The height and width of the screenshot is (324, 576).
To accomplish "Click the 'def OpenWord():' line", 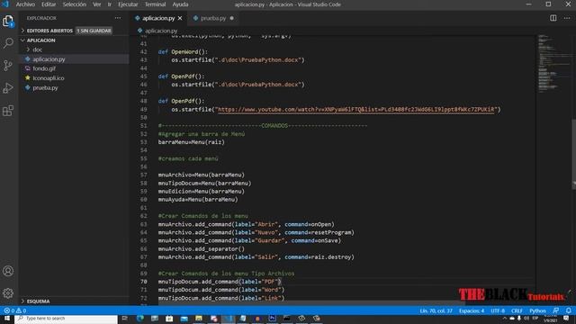I will [x=183, y=52].
